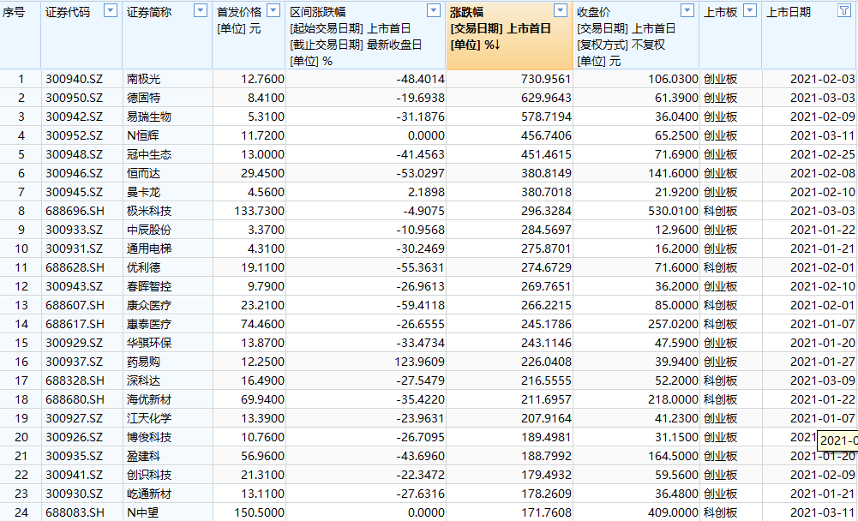
Task: Select stock name 惠泰医疗
Action: [149, 324]
